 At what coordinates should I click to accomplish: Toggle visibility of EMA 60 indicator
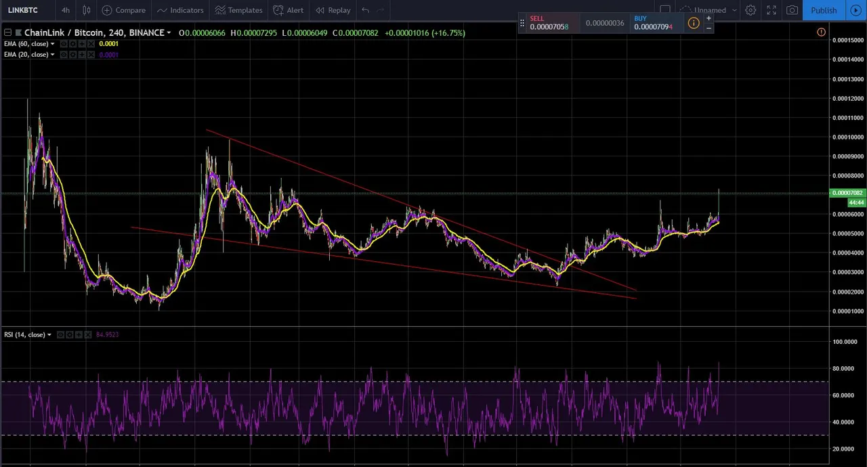point(63,44)
